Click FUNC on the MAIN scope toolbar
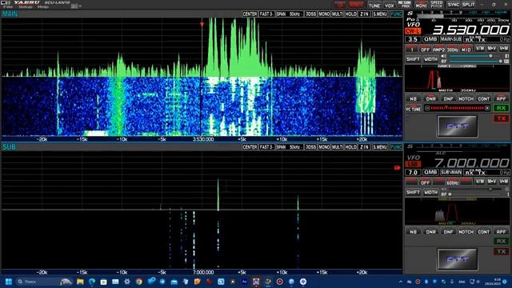This screenshot has width=512, height=288. tap(396, 14)
